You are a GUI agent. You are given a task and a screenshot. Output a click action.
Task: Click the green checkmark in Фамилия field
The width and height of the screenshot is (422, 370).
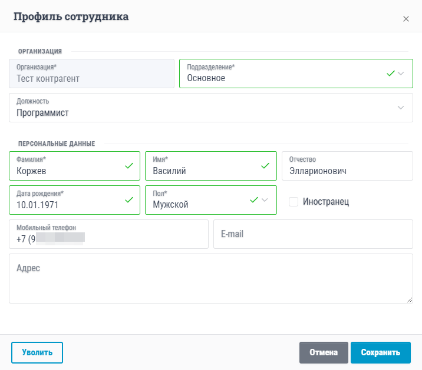pyautogui.click(x=128, y=166)
